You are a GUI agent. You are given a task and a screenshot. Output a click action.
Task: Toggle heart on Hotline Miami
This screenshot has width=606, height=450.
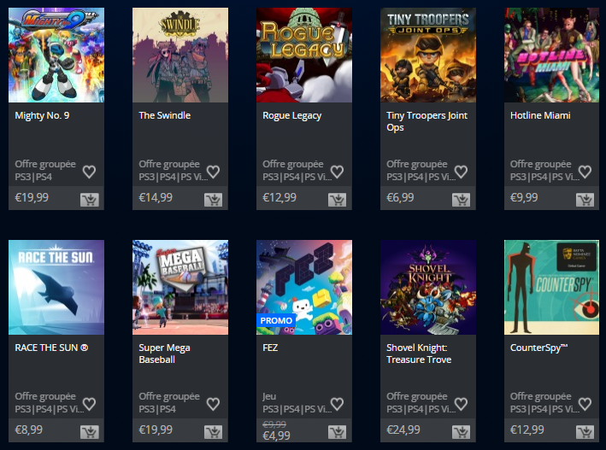tap(585, 172)
